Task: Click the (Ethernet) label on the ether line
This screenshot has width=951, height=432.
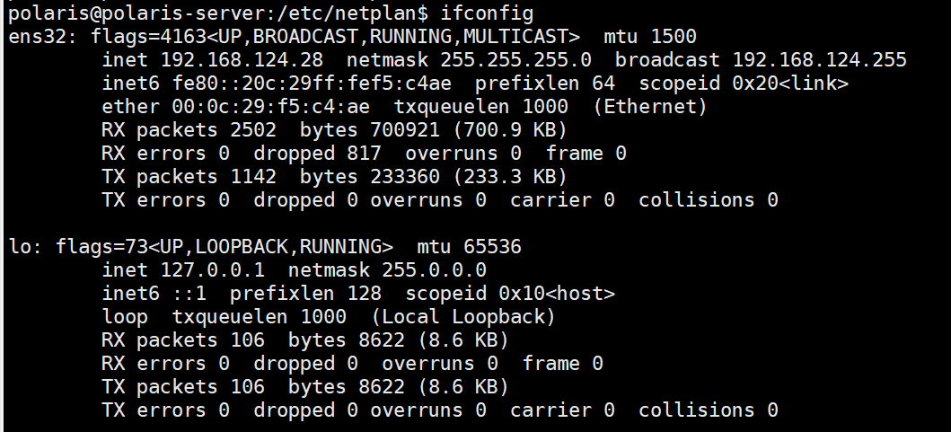Action: tap(649, 107)
